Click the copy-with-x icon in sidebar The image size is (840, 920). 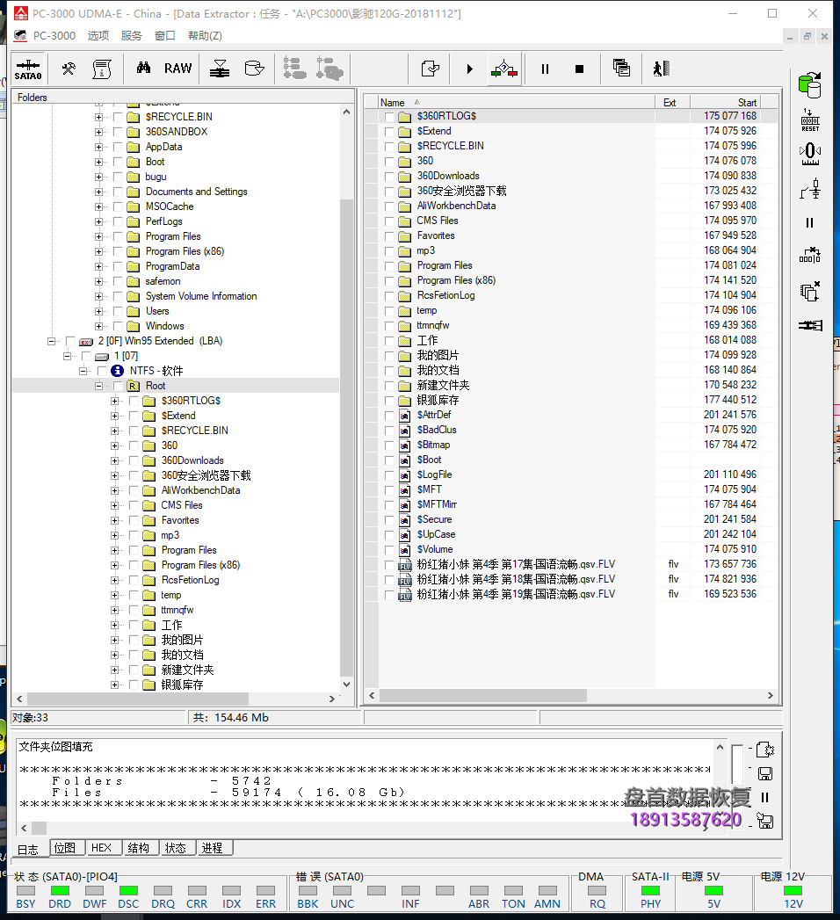pos(810,291)
